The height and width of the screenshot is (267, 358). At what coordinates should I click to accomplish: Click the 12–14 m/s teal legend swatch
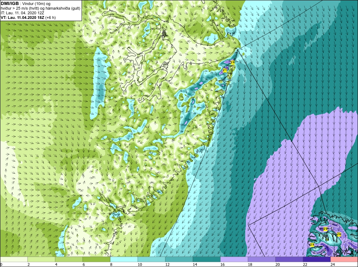click(x=179, y=259)
